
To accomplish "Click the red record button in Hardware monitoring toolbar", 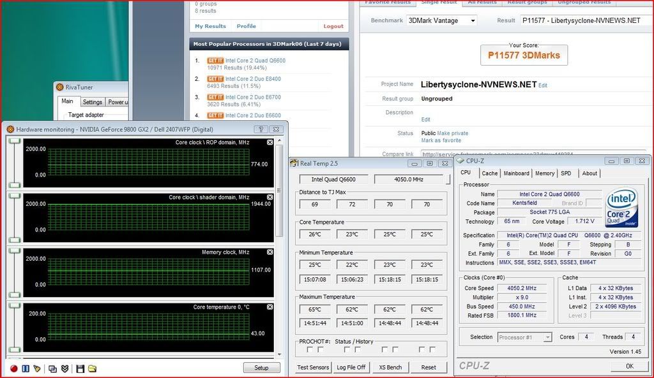I will tap(14, 368).
